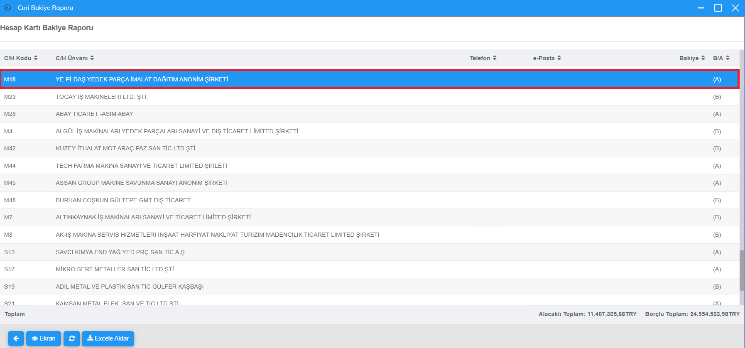Sort by Bakiye column
Viewport: 745px width, 348px height.
(692, 58)
